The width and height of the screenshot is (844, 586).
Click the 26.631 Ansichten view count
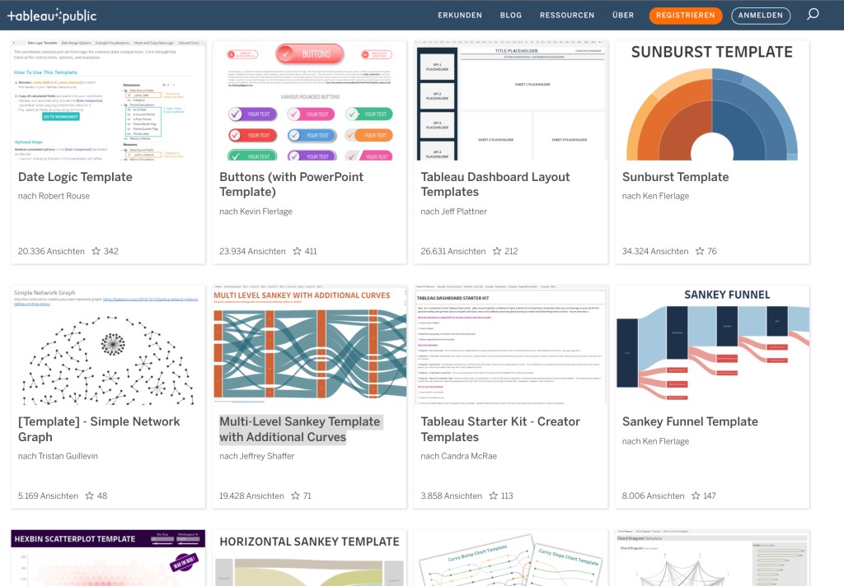(453, 251)
